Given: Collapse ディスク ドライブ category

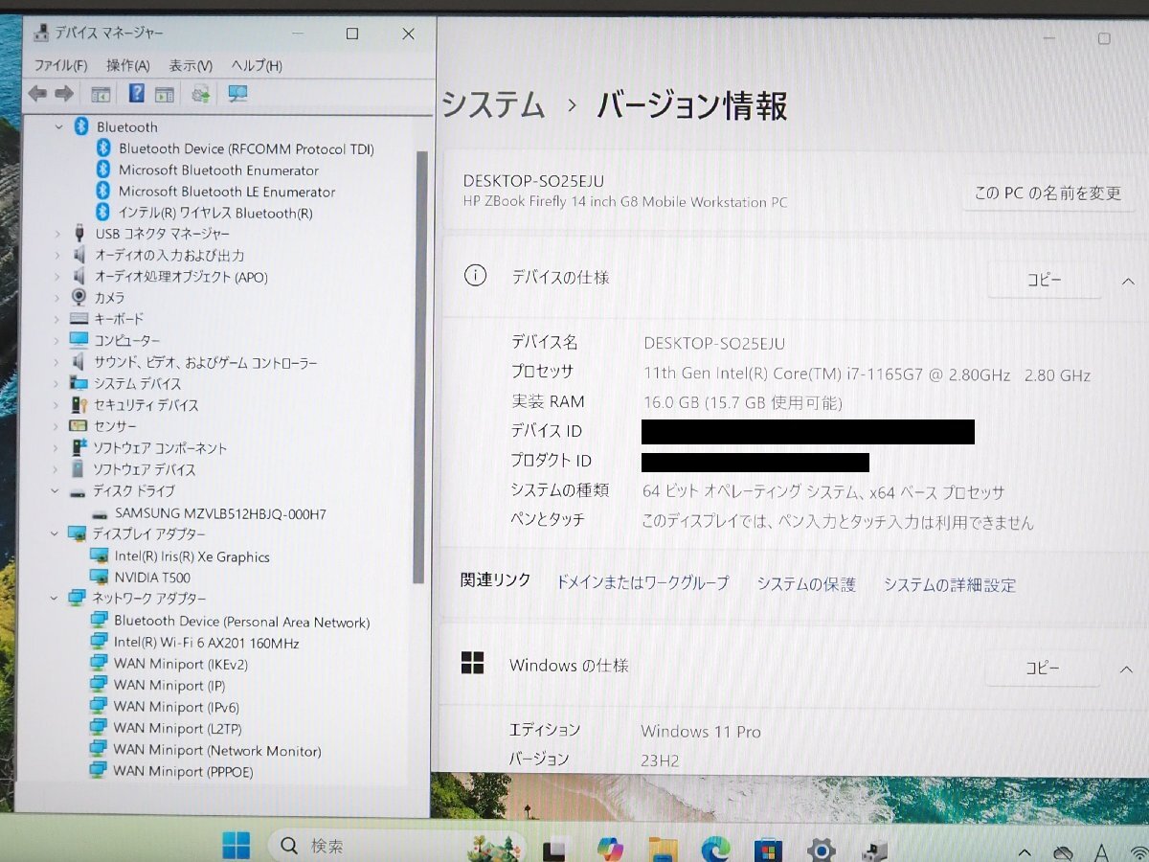Looking at the screenshot, I should (56, 491).
